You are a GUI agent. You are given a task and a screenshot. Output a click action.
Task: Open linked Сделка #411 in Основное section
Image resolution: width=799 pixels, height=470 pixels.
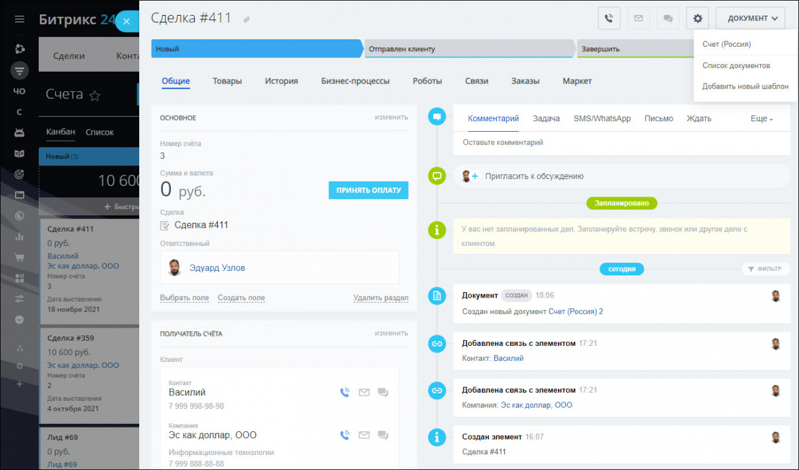tap(201, 225)
